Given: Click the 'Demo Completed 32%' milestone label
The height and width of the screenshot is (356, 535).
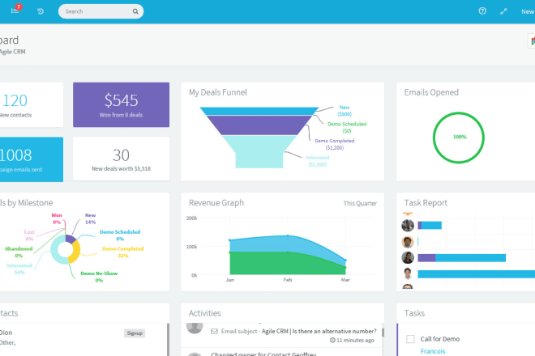Looking at the screenshot, I should [x=123, y=252].
